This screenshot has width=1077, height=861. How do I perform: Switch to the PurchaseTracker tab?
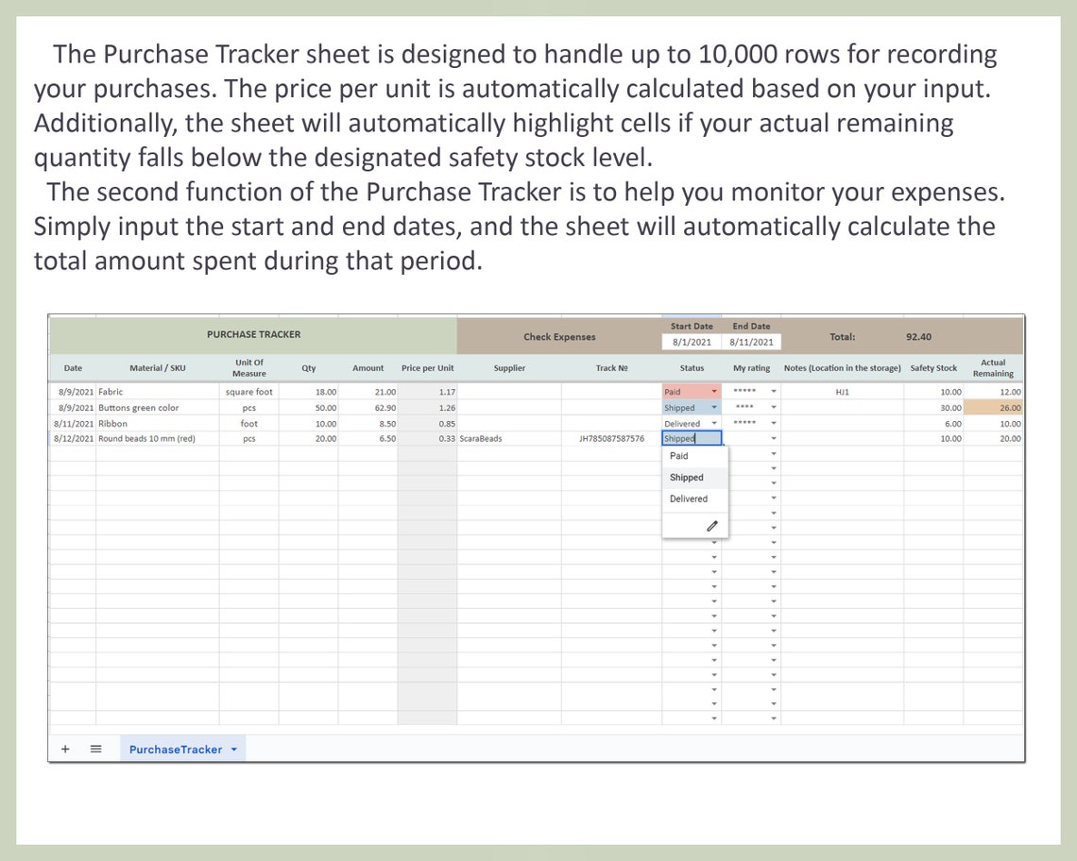(176, 749)
